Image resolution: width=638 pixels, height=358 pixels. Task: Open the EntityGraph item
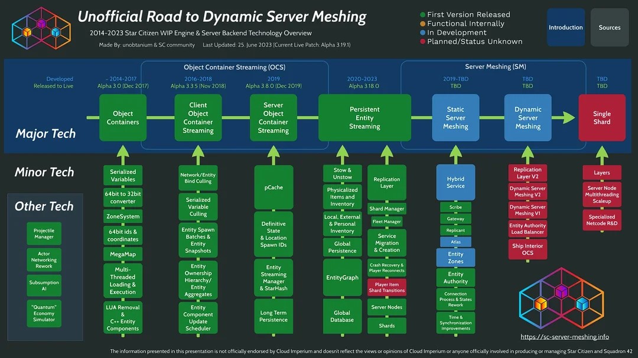tap(342, 278)
